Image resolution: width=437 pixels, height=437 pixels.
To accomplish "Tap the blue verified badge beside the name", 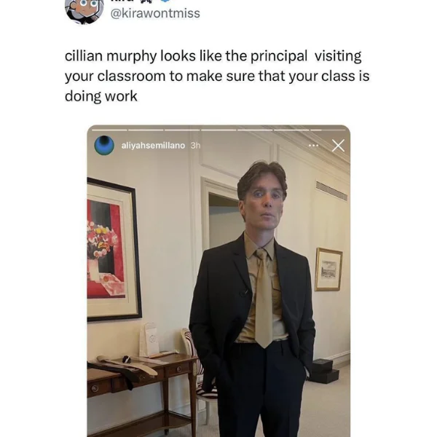I will click(165, 1).
